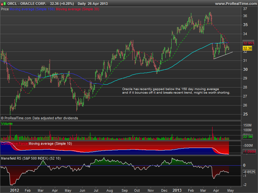
Task: Click the 37 price axis label
Action: click(245, 9)
